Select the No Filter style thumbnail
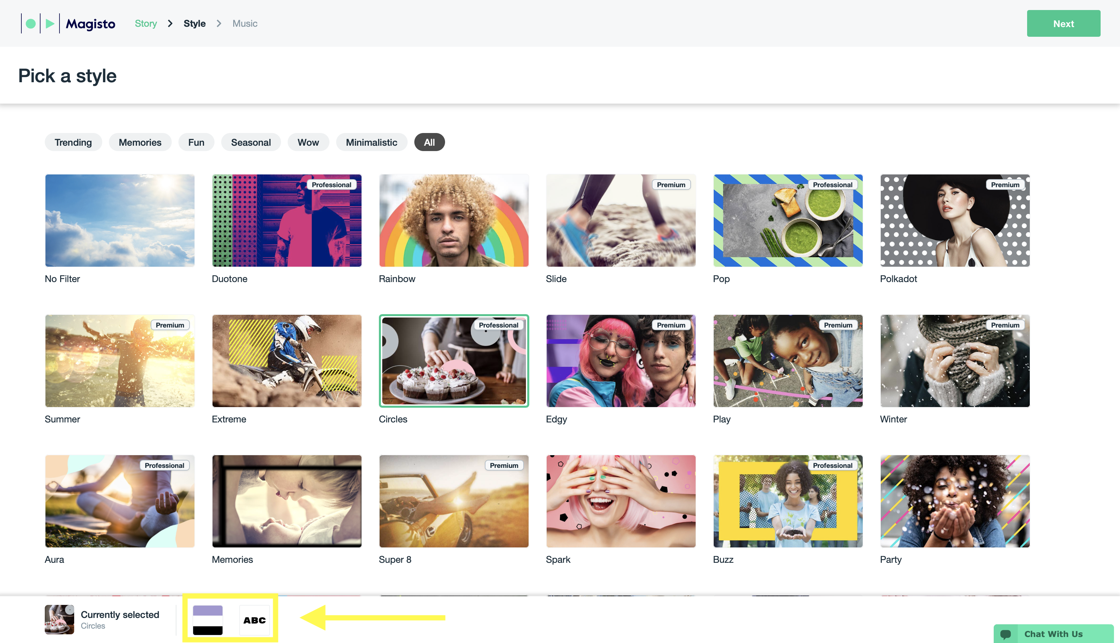Image resolution: width=1120 pixels, height=643 pixels. coord(120,220)
